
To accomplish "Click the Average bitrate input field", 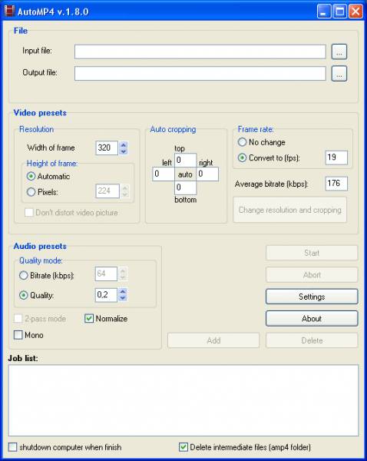I will 336,184.
